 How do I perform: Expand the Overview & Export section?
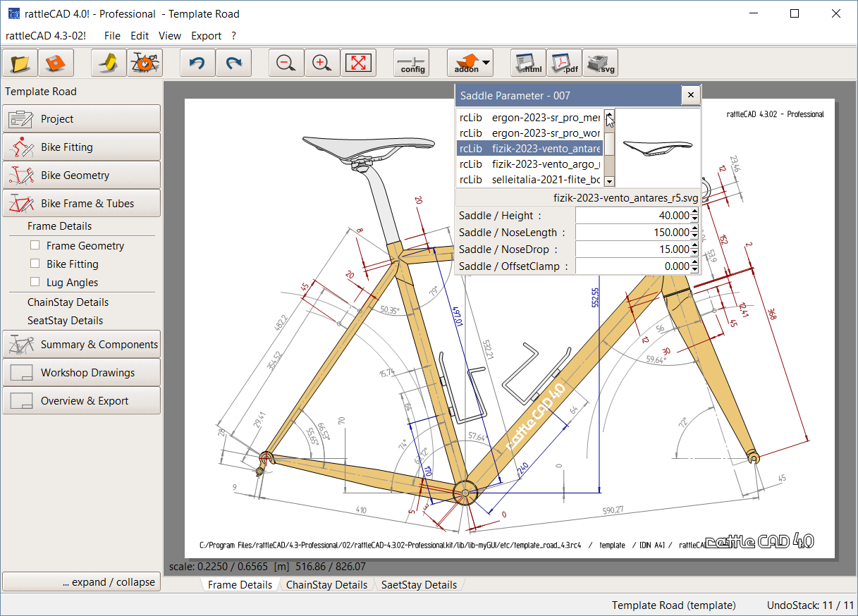[x=81, y=400]
